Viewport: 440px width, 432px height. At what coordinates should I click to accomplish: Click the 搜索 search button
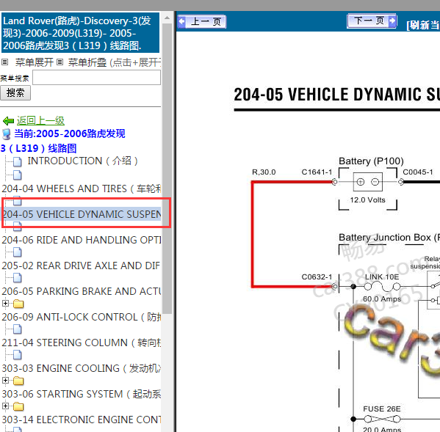coord(15,92)
